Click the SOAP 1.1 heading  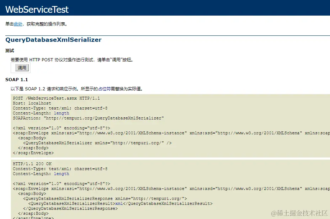click(17, 79)
